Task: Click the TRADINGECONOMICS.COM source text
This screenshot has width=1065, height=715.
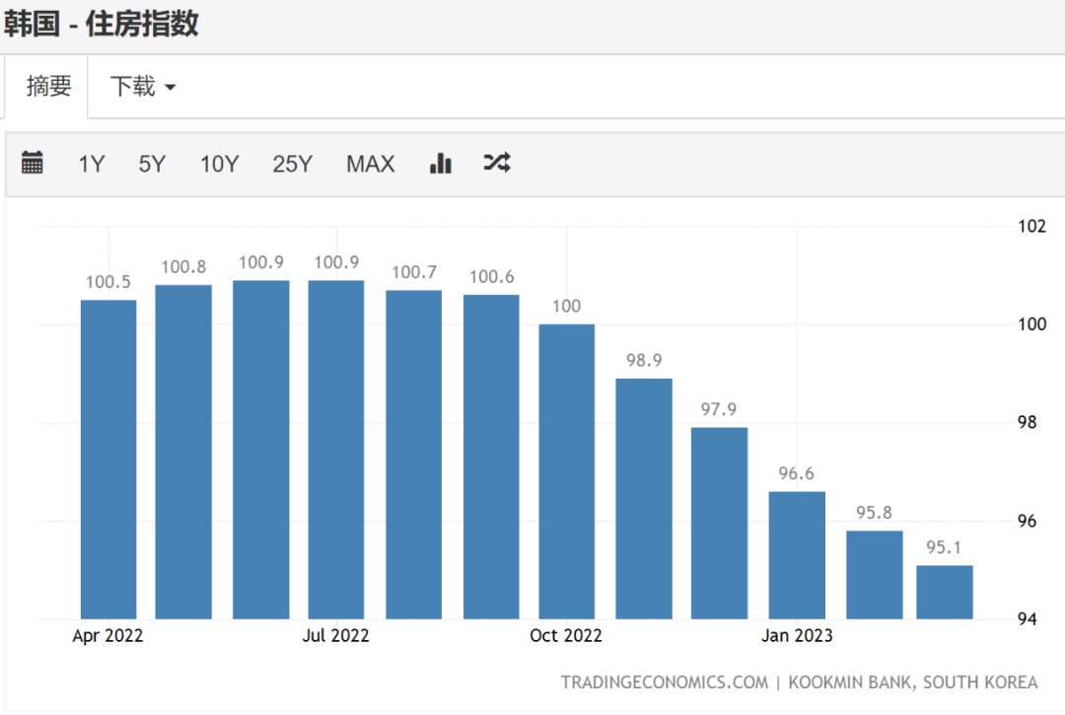Action: pyautogui.click(x=665, y=682)
